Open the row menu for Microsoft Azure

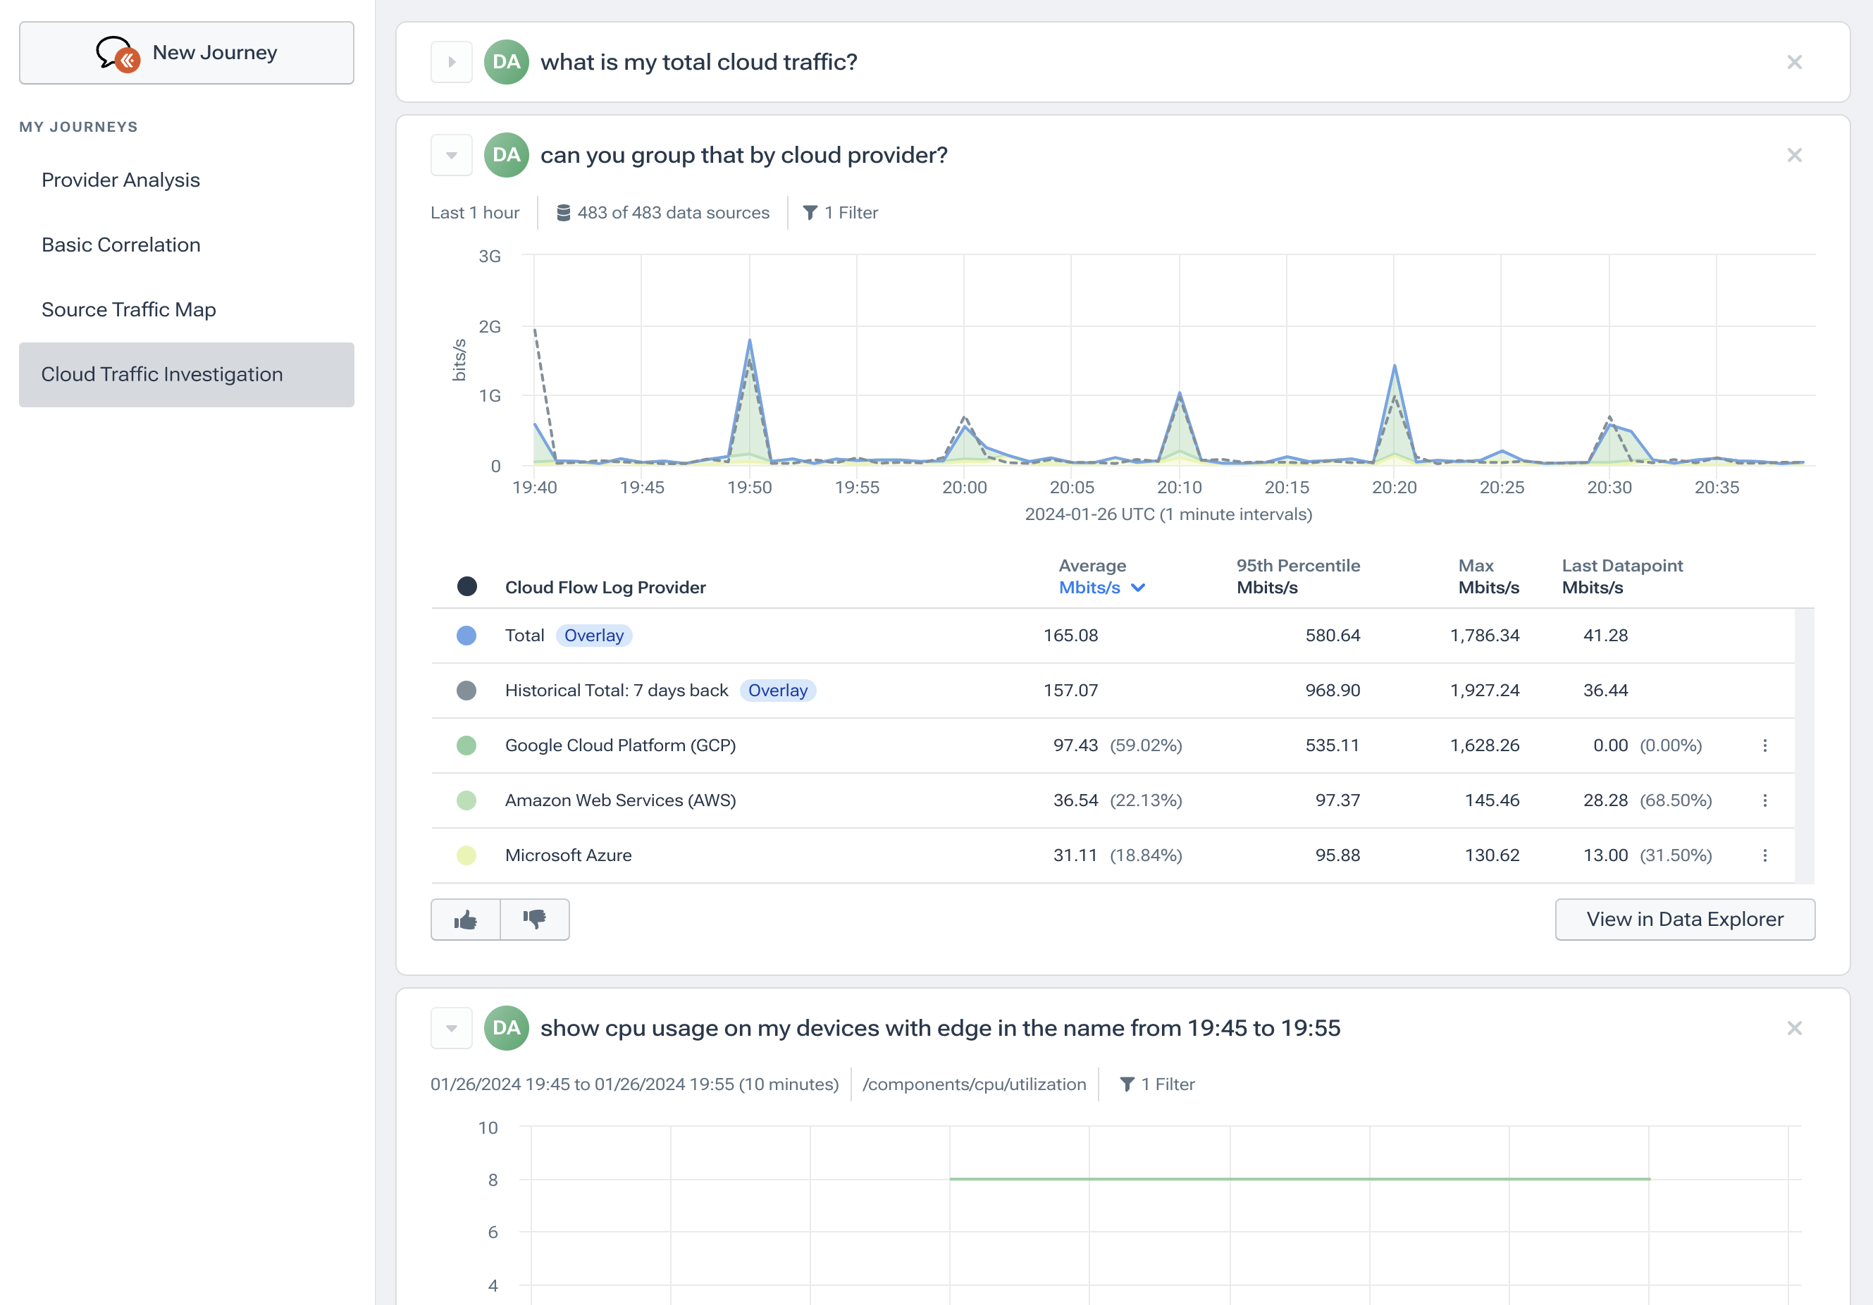pyautogui.click(x=1765, y=855)
